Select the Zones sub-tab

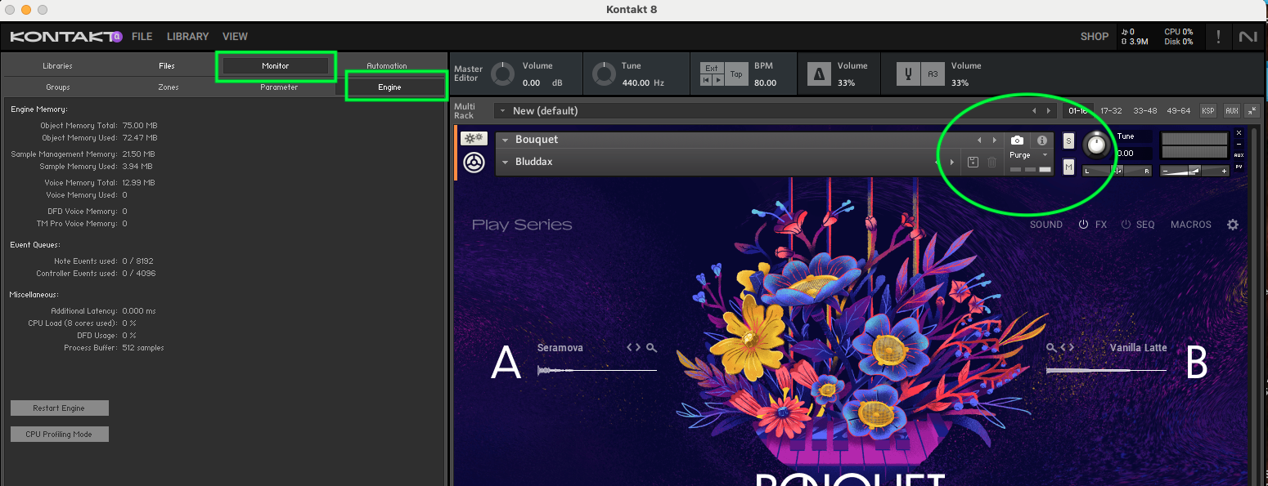(x=168, y=87)
